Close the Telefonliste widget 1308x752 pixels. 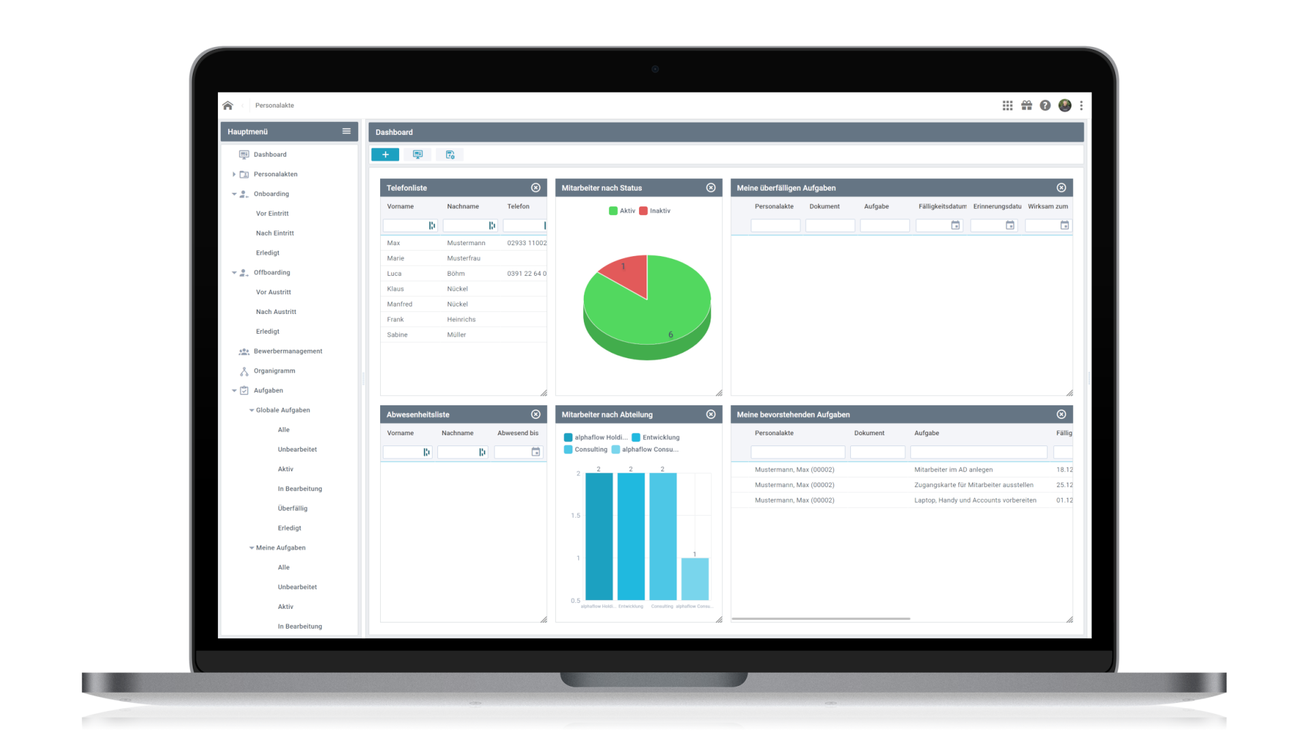point(536,187)
